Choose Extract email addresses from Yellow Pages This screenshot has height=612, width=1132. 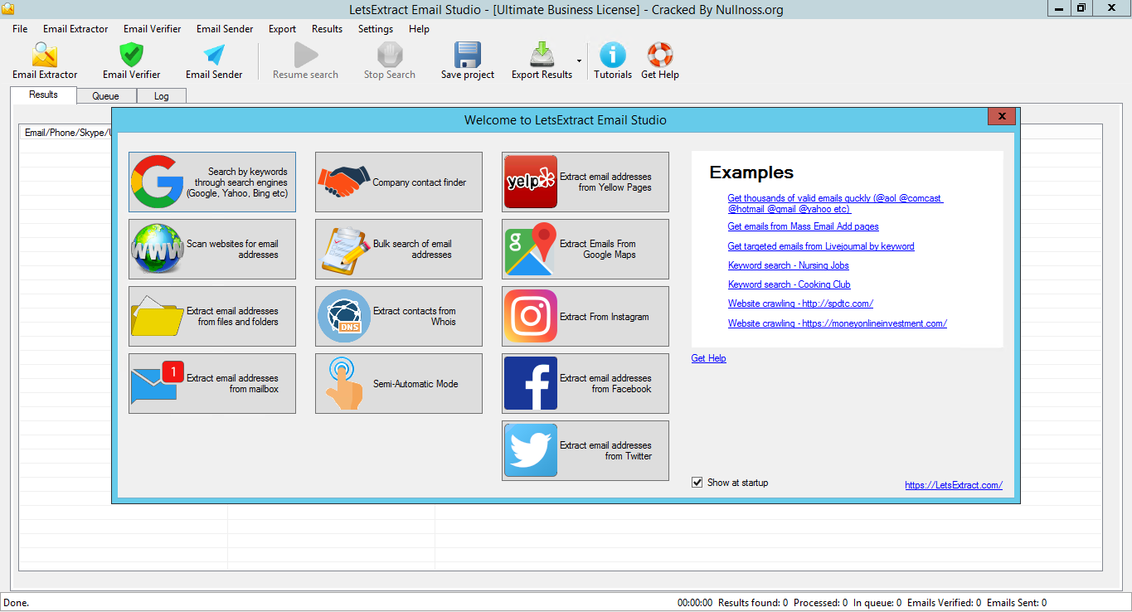pos(585,182)
